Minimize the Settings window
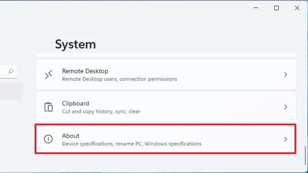This screenshot has width=308, height=173. 256,8
